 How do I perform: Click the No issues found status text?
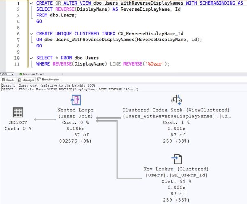pyautogui.click(x=33, y=74)
